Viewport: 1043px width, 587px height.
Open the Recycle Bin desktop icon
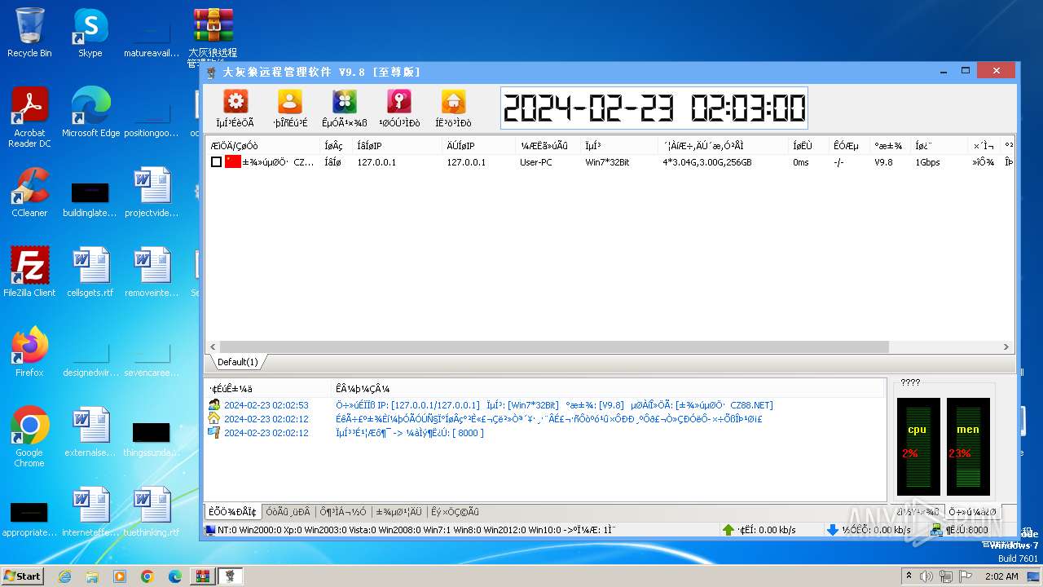[x=29, y=33]
